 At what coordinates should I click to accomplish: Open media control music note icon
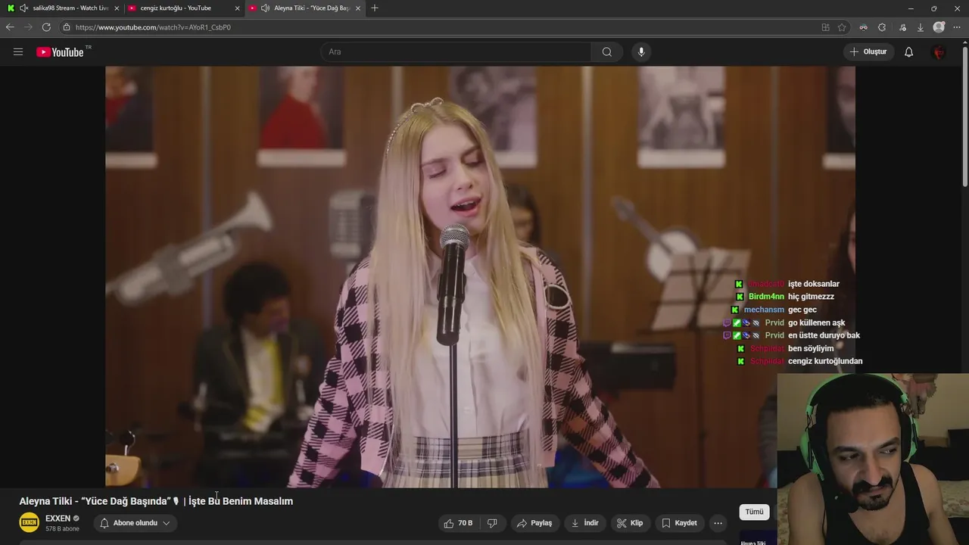click(x=902, y=27)
